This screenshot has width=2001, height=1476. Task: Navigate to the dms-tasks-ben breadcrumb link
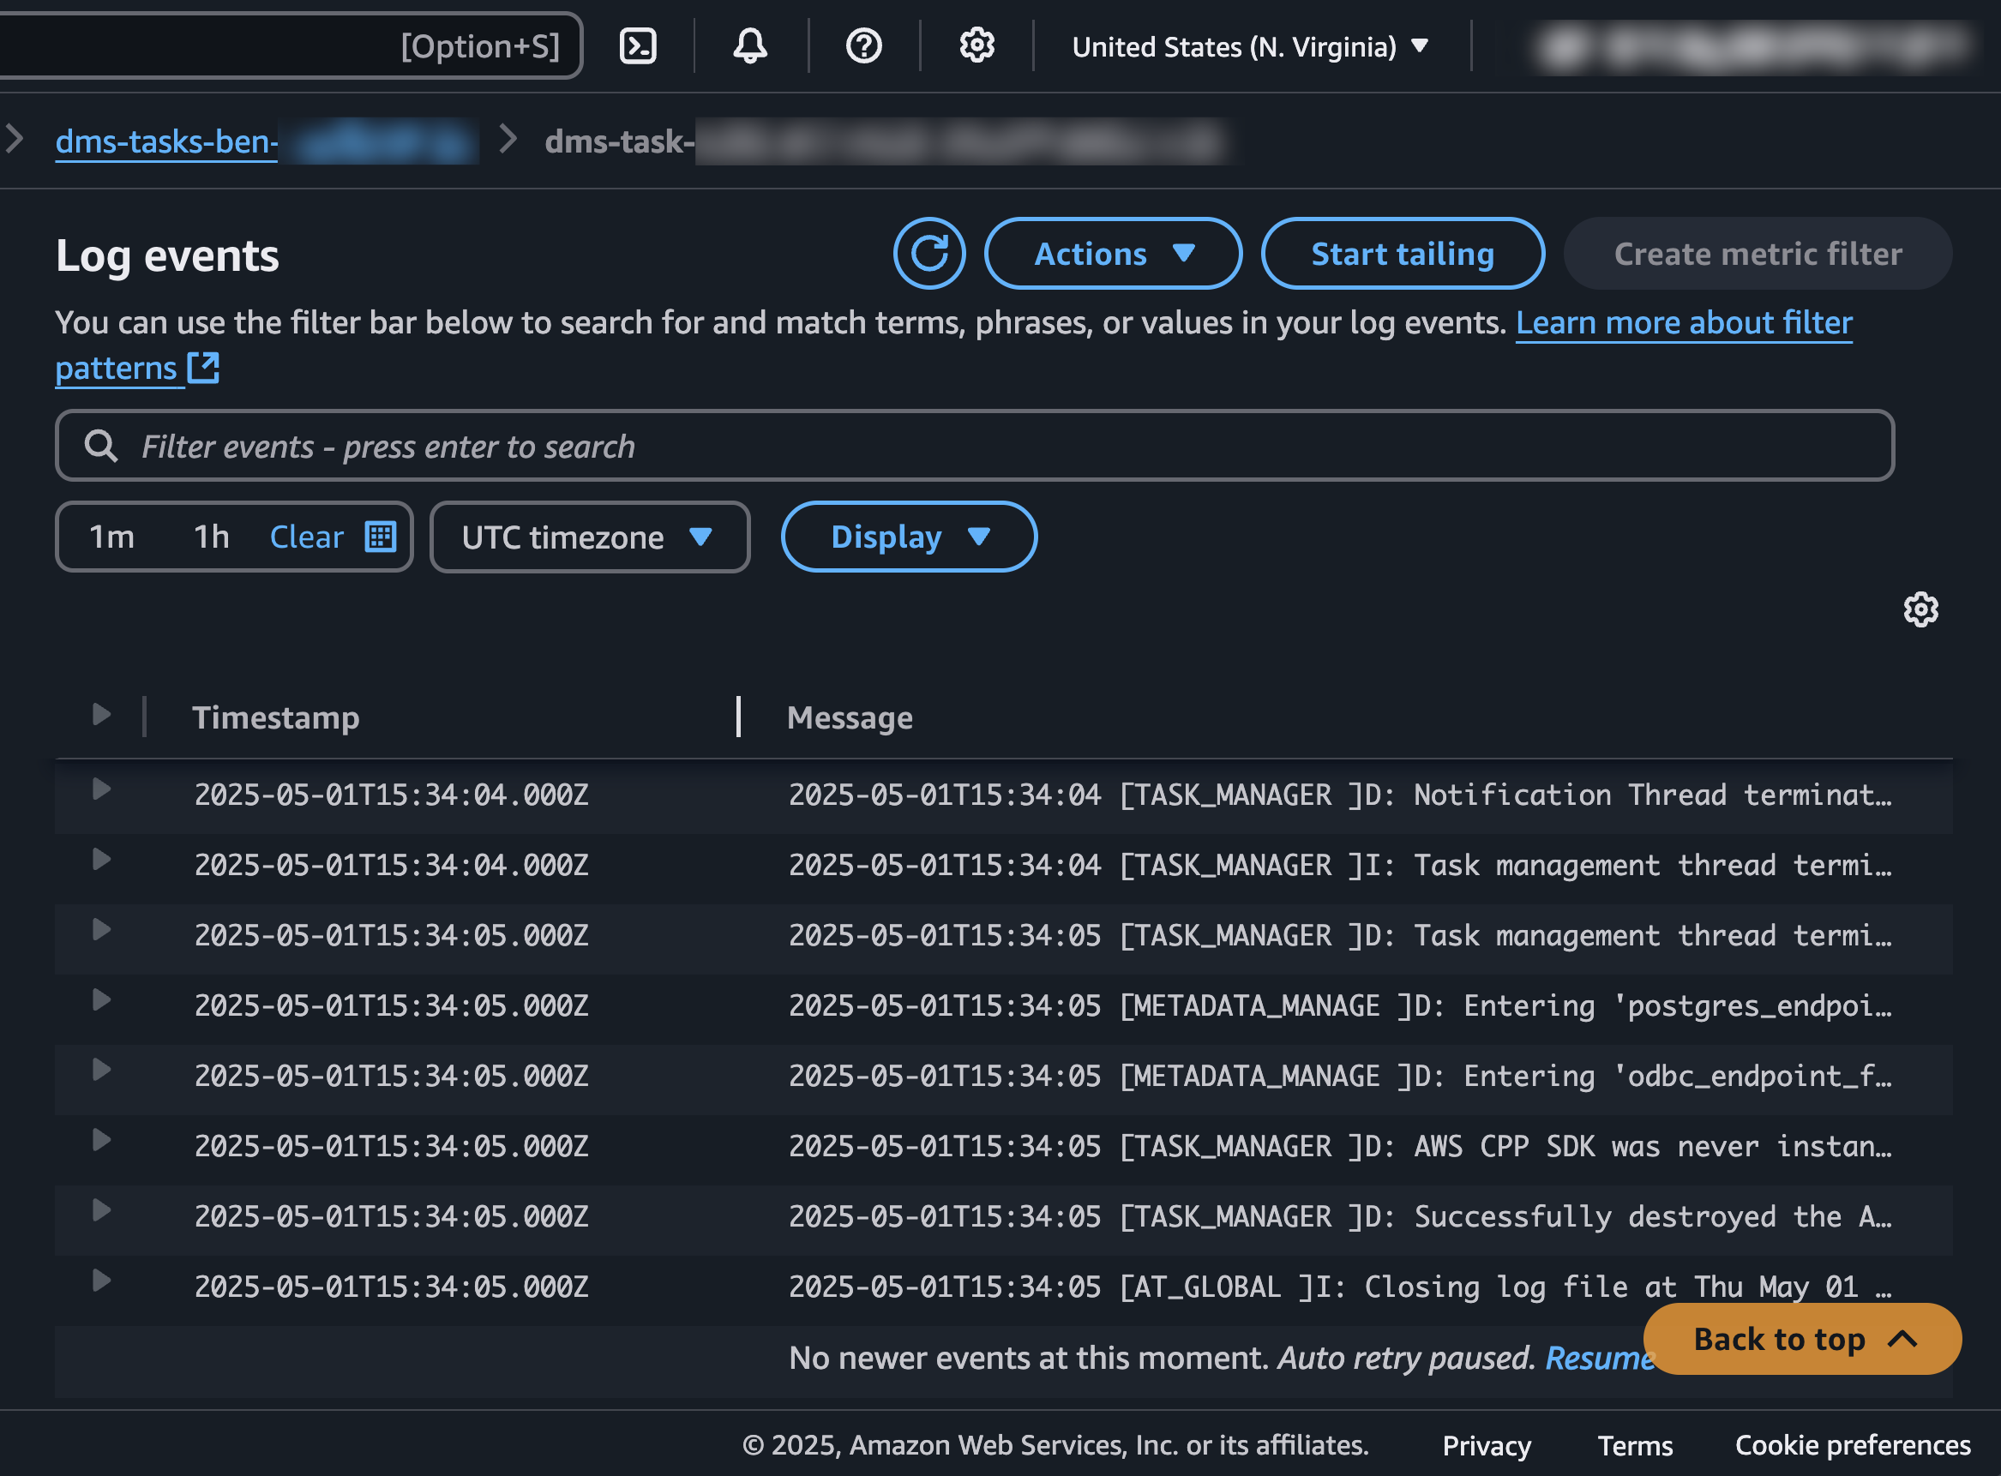point(166,141)
